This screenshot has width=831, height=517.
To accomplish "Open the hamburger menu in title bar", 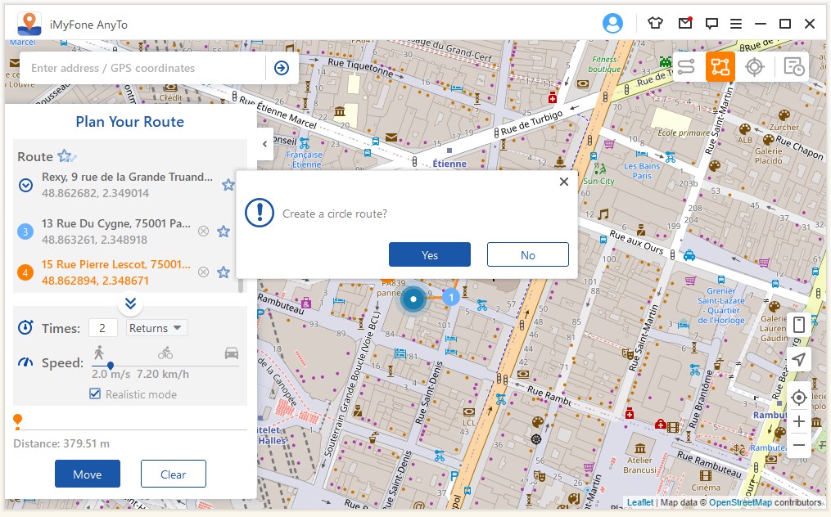I will [x=736, y=24].
